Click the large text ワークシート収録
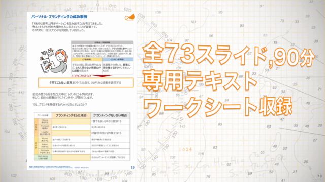This screenshot has width=325, height=182. [218, 108]
